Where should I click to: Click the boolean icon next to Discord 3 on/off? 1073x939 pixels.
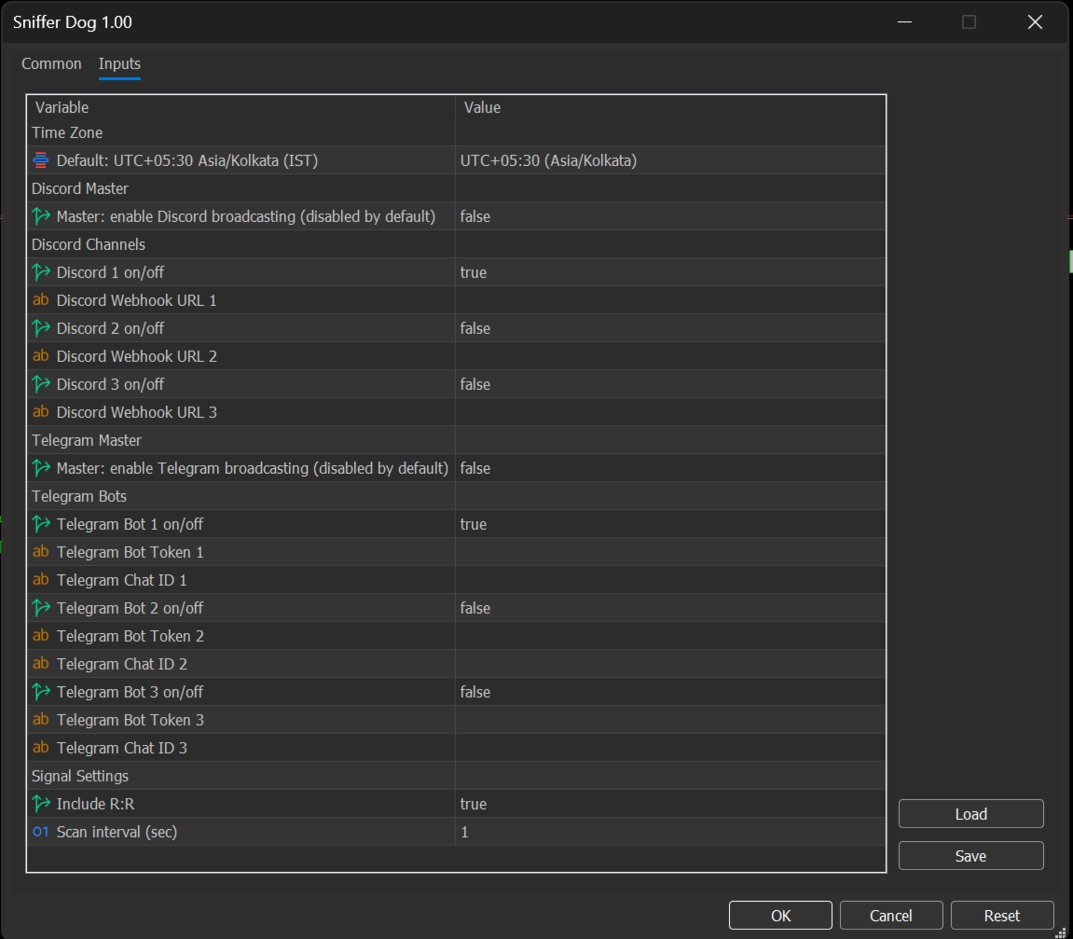click(41, 384)
